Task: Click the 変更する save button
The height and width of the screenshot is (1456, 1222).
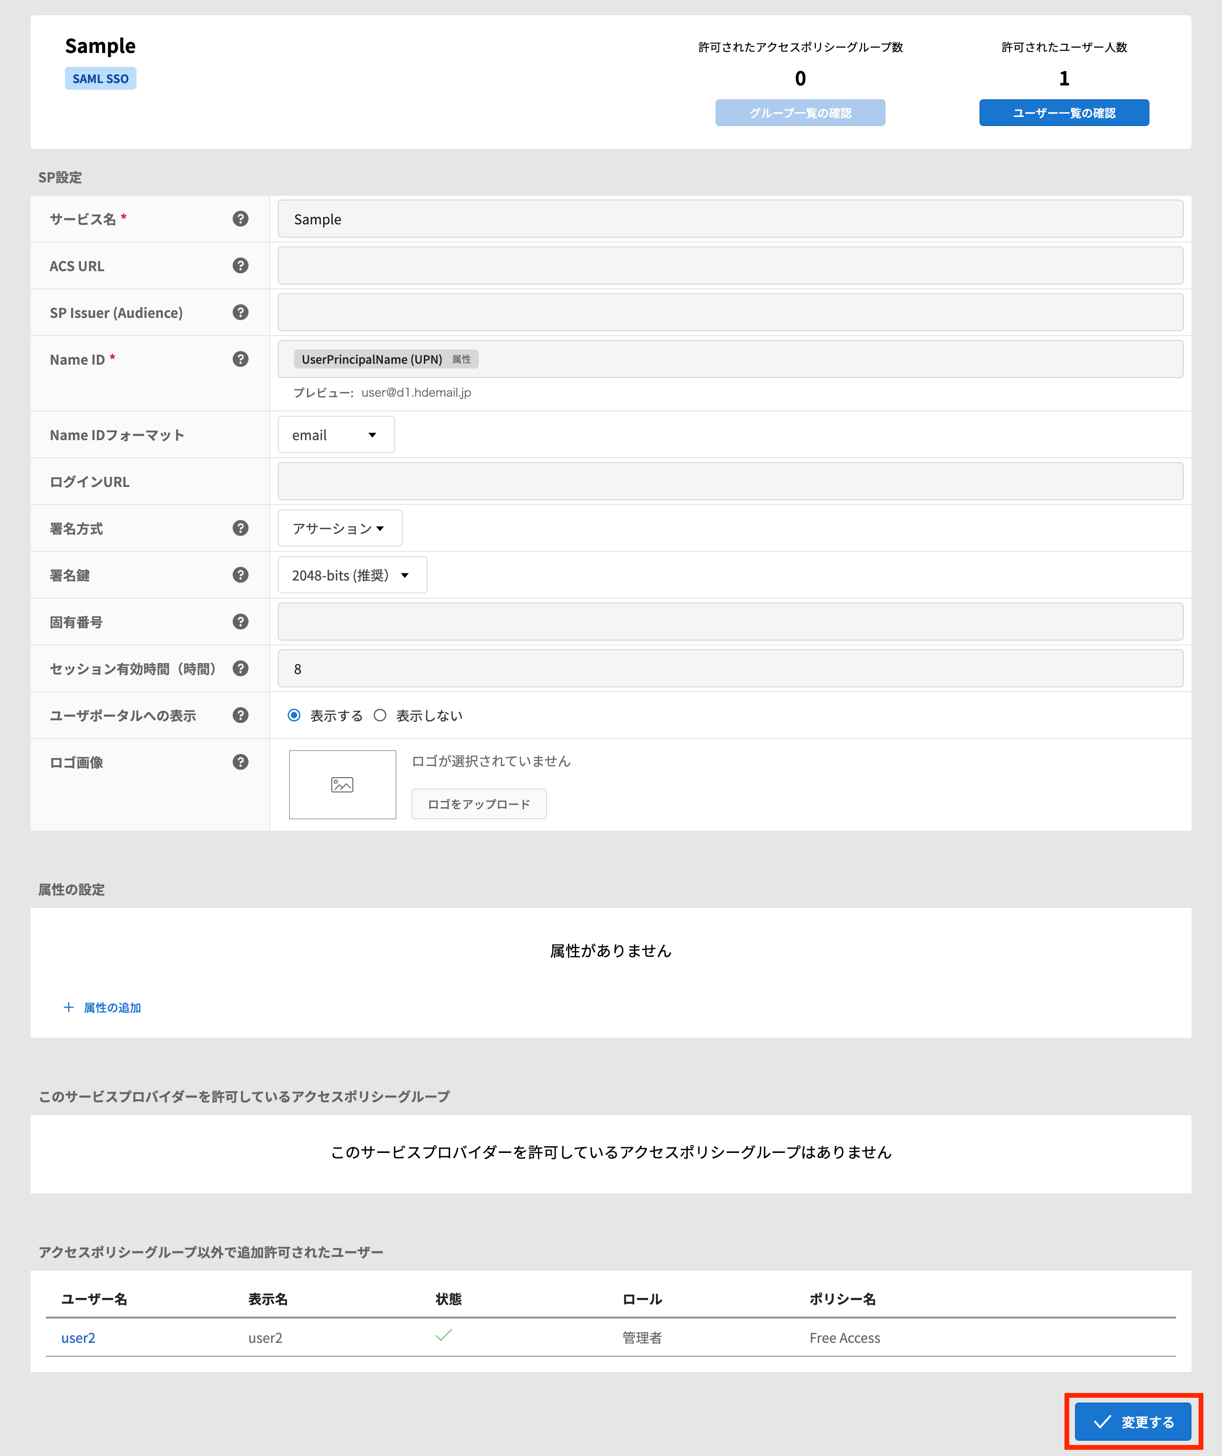Action: pyautogui.click(x=1133, y=1422)
